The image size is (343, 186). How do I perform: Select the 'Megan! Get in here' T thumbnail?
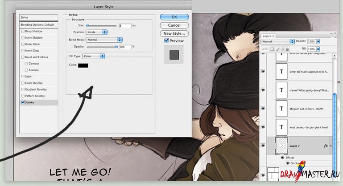(x=281, y=109)
